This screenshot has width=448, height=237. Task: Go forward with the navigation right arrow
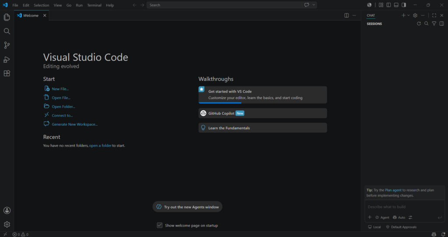pyautogui.click(x=142, y=5)
